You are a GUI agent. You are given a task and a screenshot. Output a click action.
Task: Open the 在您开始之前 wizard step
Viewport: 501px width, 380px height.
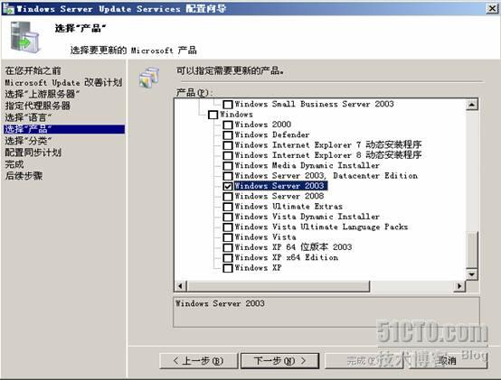[33, 70]
